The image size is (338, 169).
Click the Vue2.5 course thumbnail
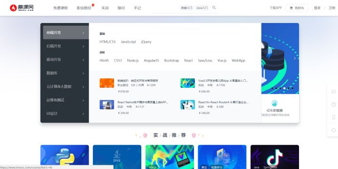(x=187, y=83)
